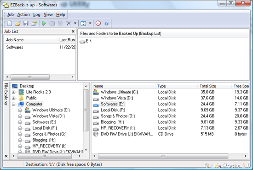The width and height of the screenshot is (253, 170).
Task: Click the grayed folder toolbar icon
Action: click(x=52, y=23)
